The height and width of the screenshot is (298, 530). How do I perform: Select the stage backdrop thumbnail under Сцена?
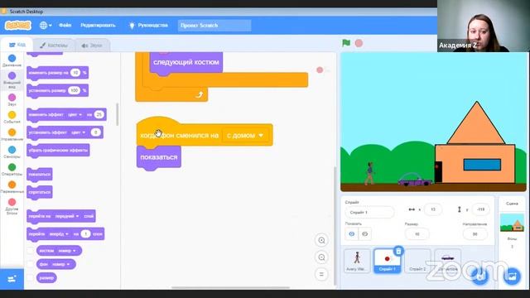click(x=512, y=223)
